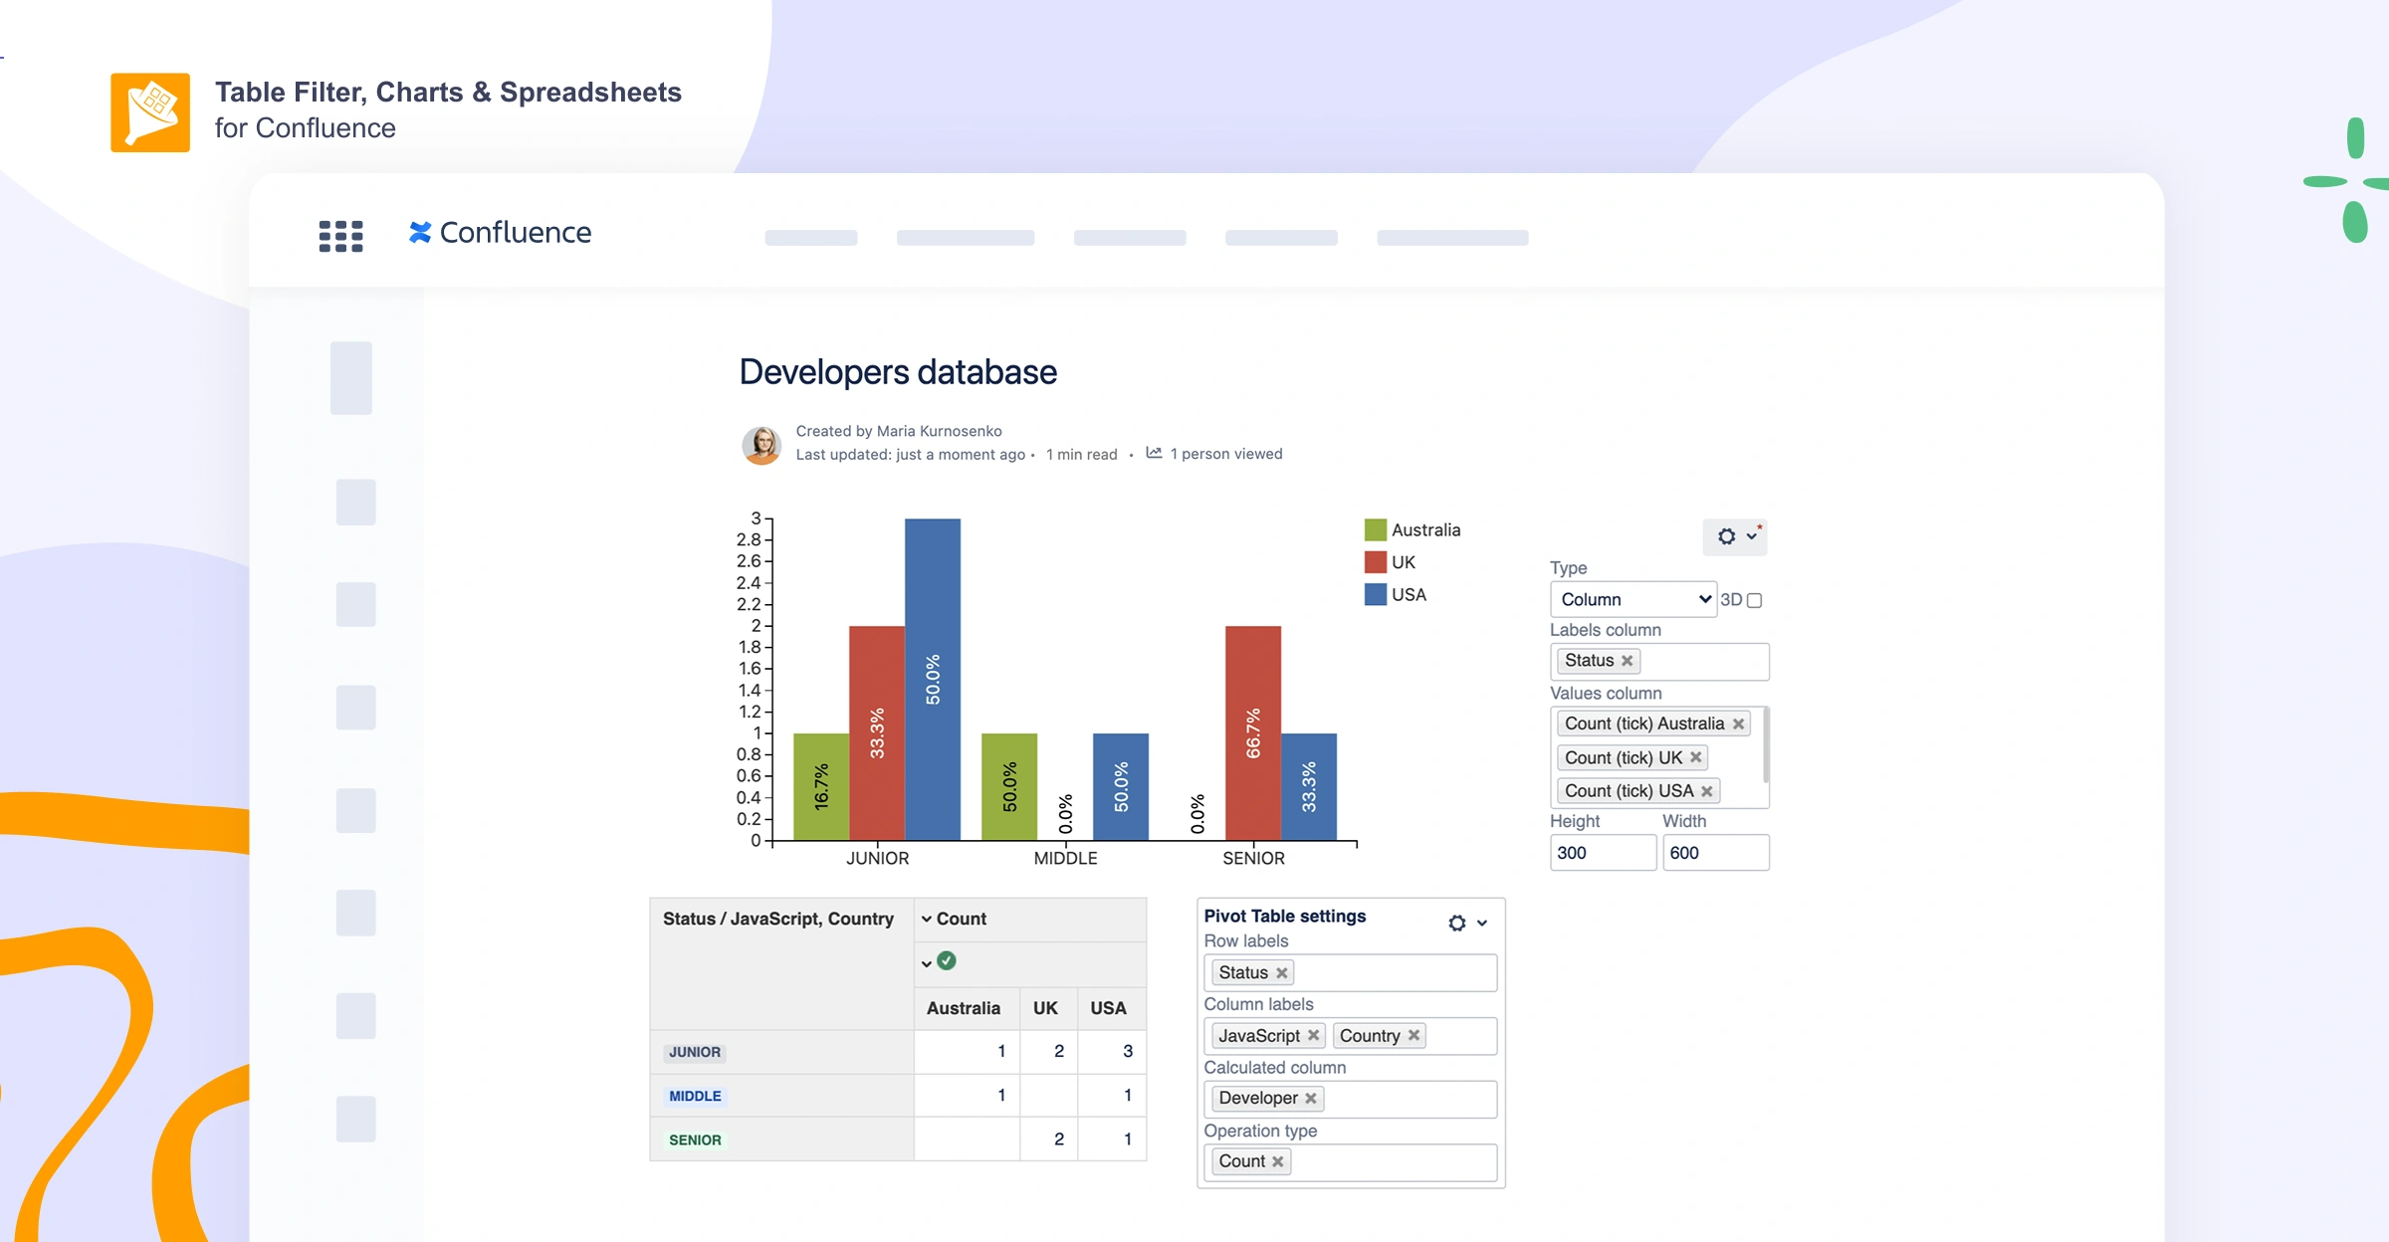The height and width of the screenshot is (1242, 2389).
Task: Open Maria Kurnosenko's author link
Action: [937, 430]
